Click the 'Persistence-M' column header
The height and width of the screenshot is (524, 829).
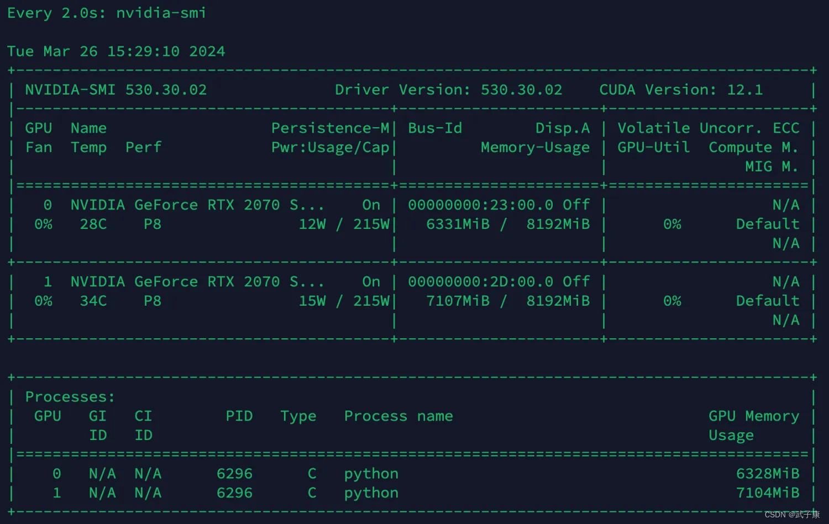pos(330,128)
